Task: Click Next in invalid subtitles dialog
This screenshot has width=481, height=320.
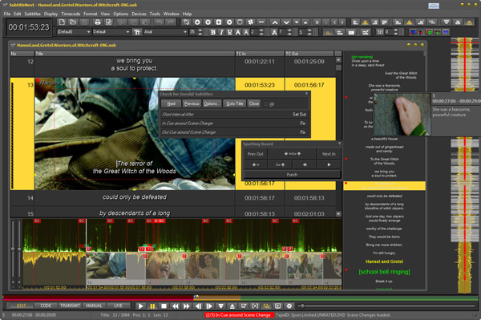Action: pyautogui.click(x=172, y=103)
